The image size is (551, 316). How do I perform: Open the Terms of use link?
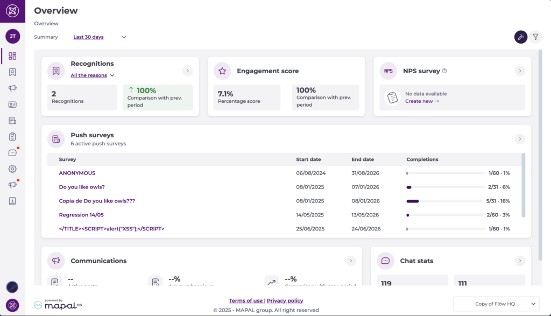(x=246, y=300)
